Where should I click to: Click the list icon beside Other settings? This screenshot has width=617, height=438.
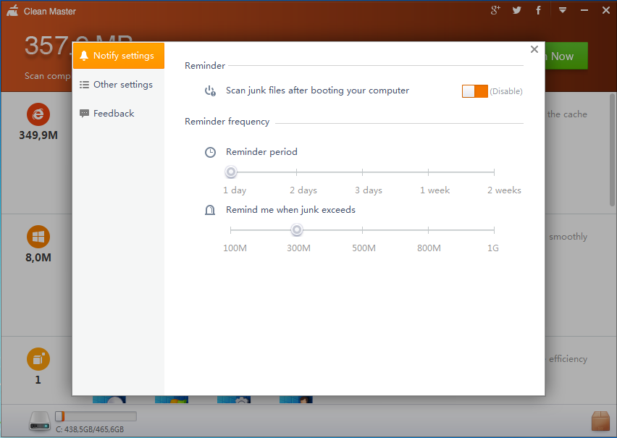click(84, 85)
